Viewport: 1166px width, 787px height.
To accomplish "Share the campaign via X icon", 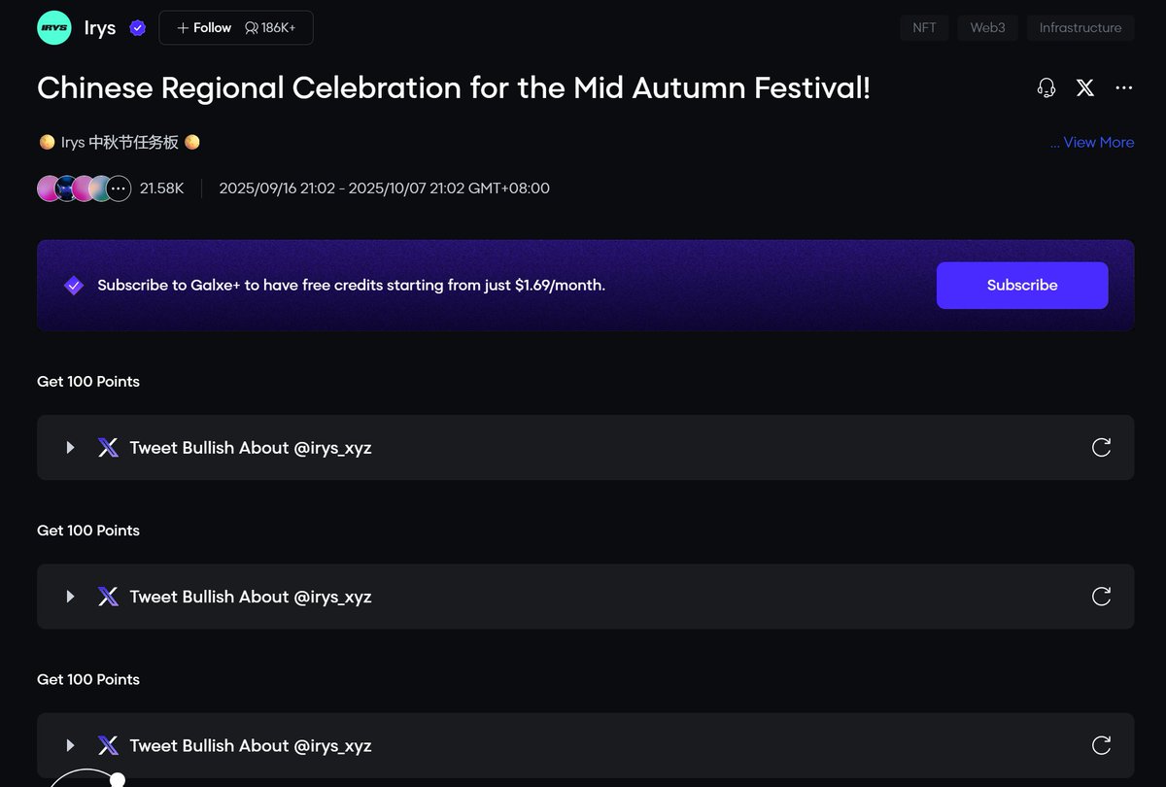I will [x=1085, y=88].
